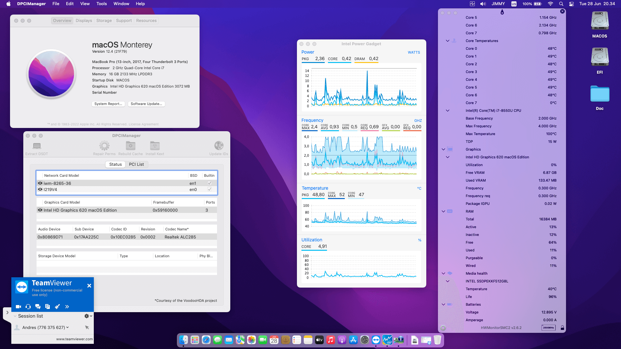Screen dimensions: 621x349
Task: Collapse INTEL SSDPEKKF512G8L subsection
Action: [448, 281]
